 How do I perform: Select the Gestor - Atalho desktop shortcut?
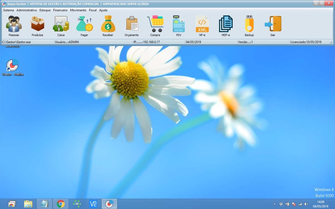pyautogui.click(x=13, y=67)
